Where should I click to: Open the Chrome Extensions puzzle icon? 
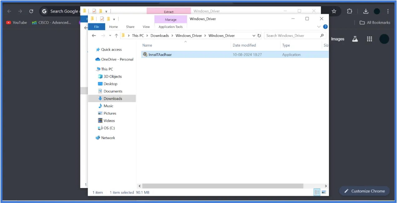350,11
